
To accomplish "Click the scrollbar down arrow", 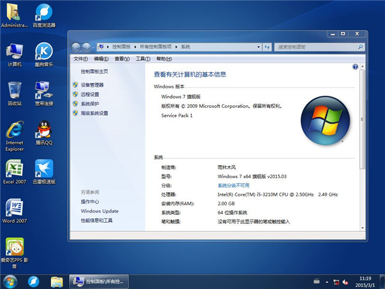I will pos(362,228).
